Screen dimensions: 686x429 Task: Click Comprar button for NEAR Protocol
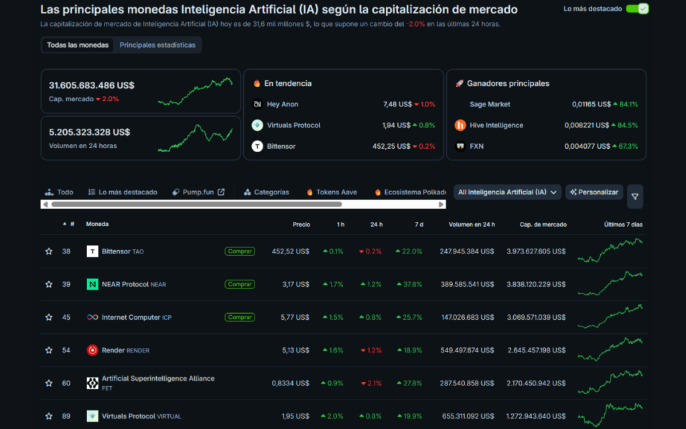(x=240, y=284)
